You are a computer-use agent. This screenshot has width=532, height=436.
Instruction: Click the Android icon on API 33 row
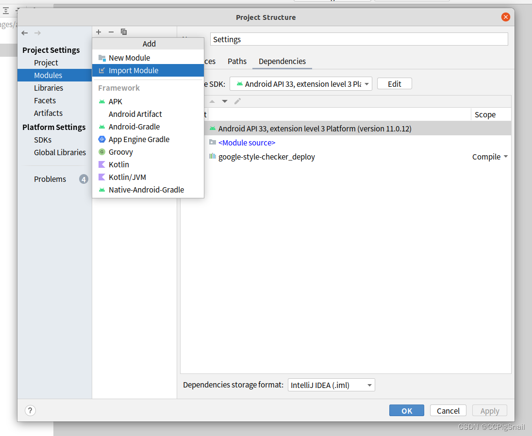(x=213, y=129)
